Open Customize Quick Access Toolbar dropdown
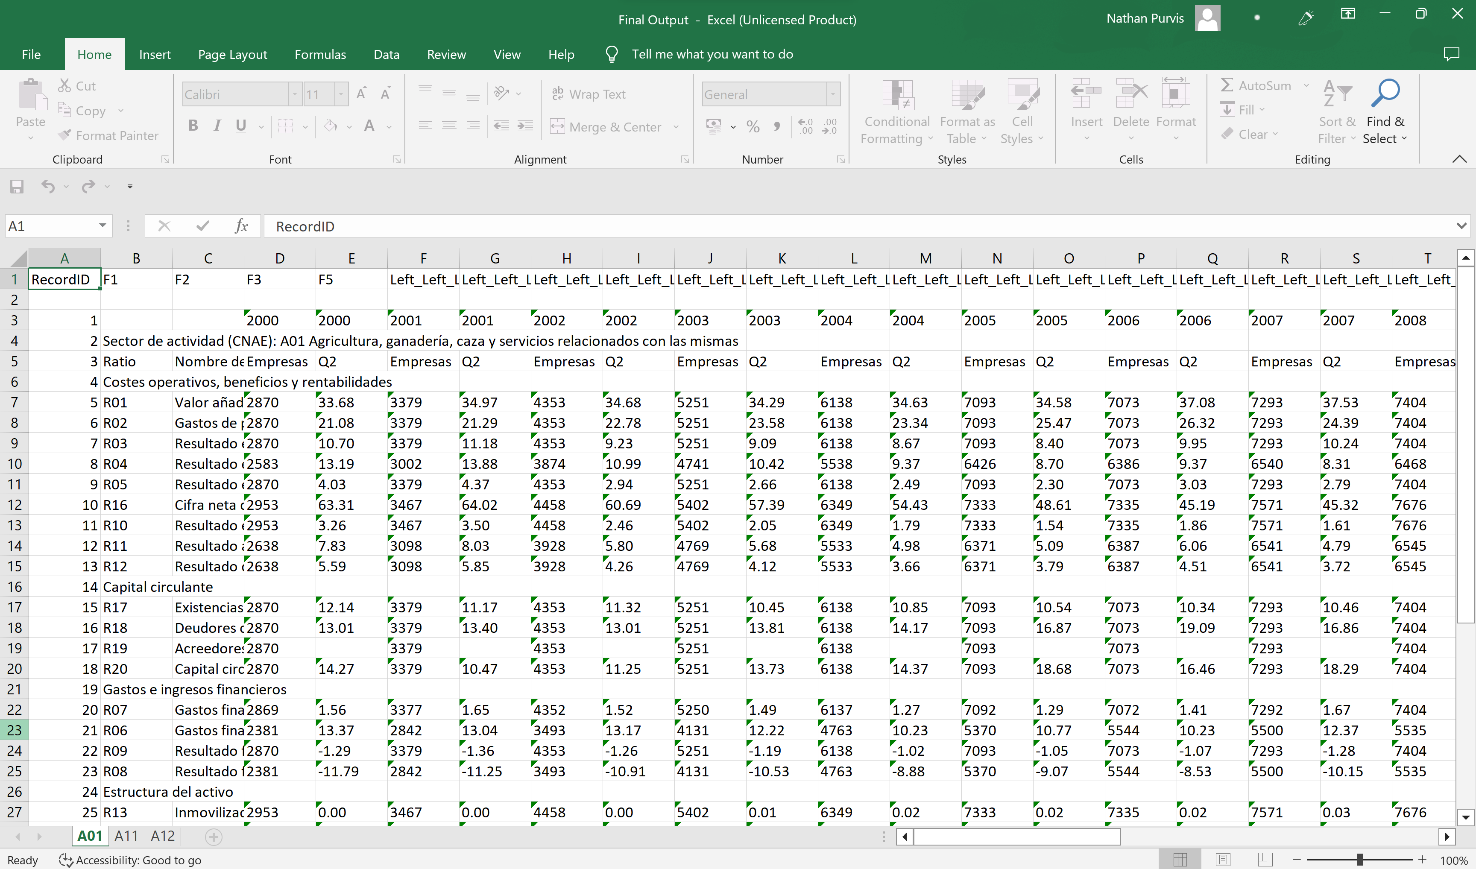 click(130, 186)
